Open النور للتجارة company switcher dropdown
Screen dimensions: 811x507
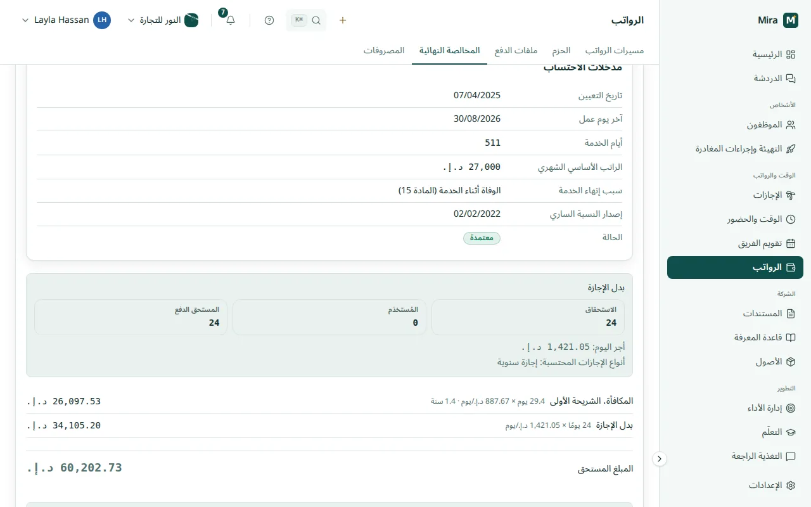(163, 20)
